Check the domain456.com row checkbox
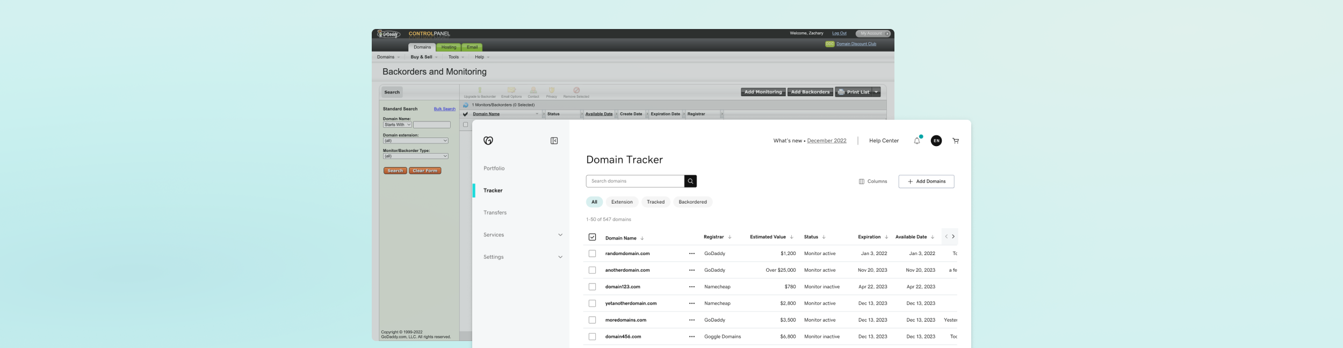 click(x=592, y=337)
